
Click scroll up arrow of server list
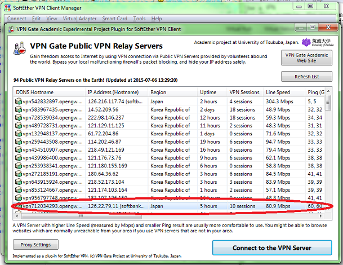pos(328,91)
